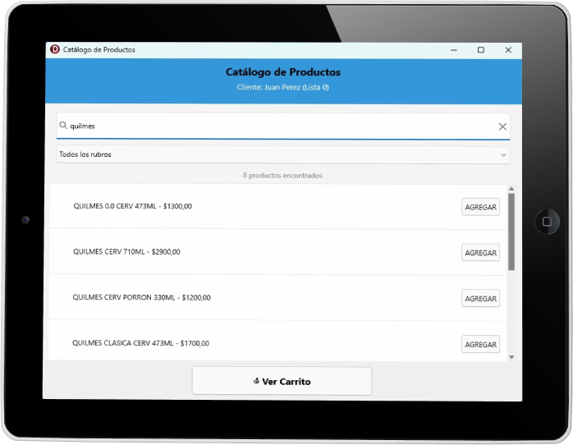Focus the product search field

point(283,126)
